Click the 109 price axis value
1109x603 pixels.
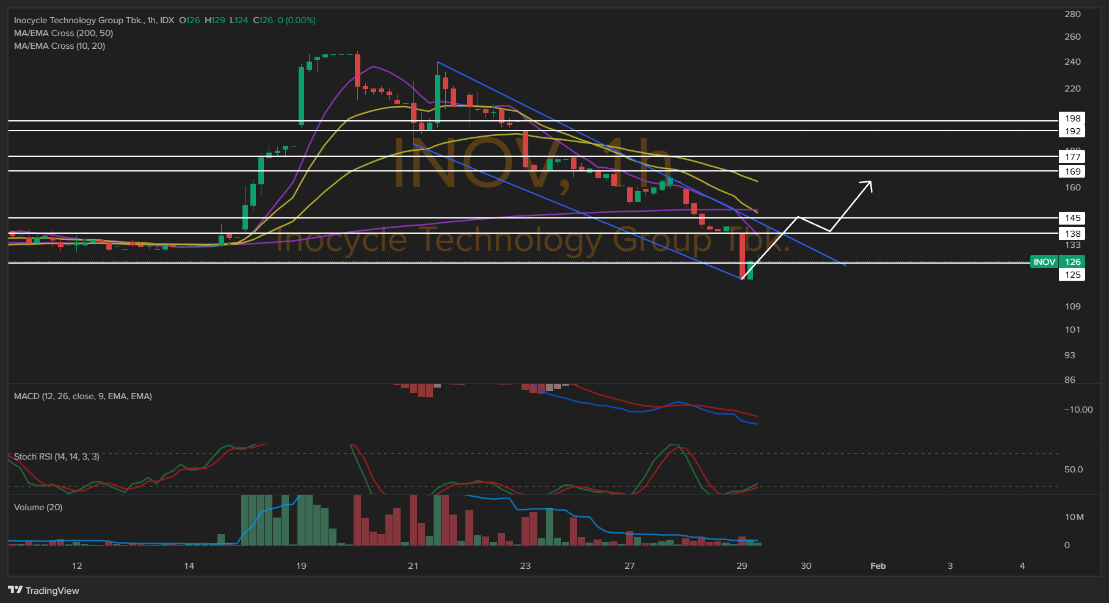point(1072,306)
